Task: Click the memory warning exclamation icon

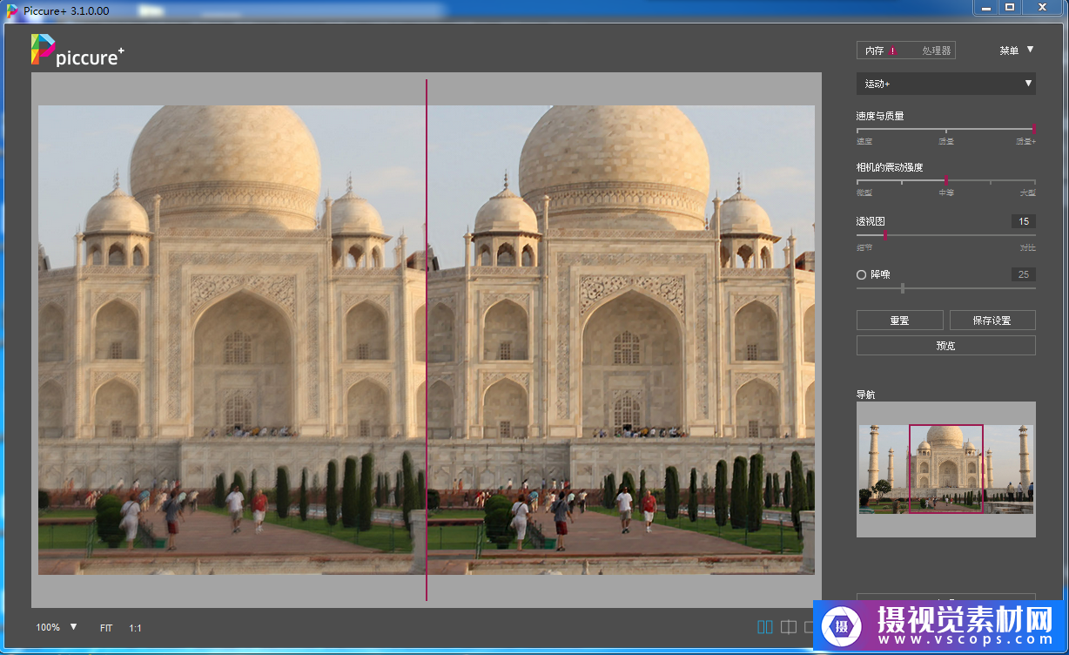Action: [893, 51]
